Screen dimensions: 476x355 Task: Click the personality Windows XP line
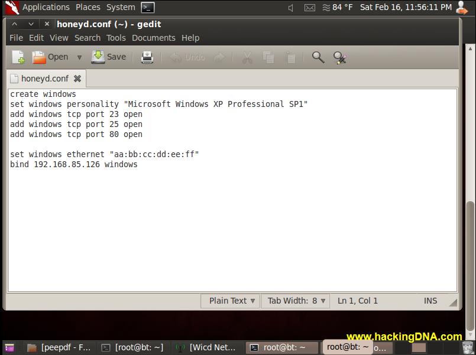[x=159, y=104]
